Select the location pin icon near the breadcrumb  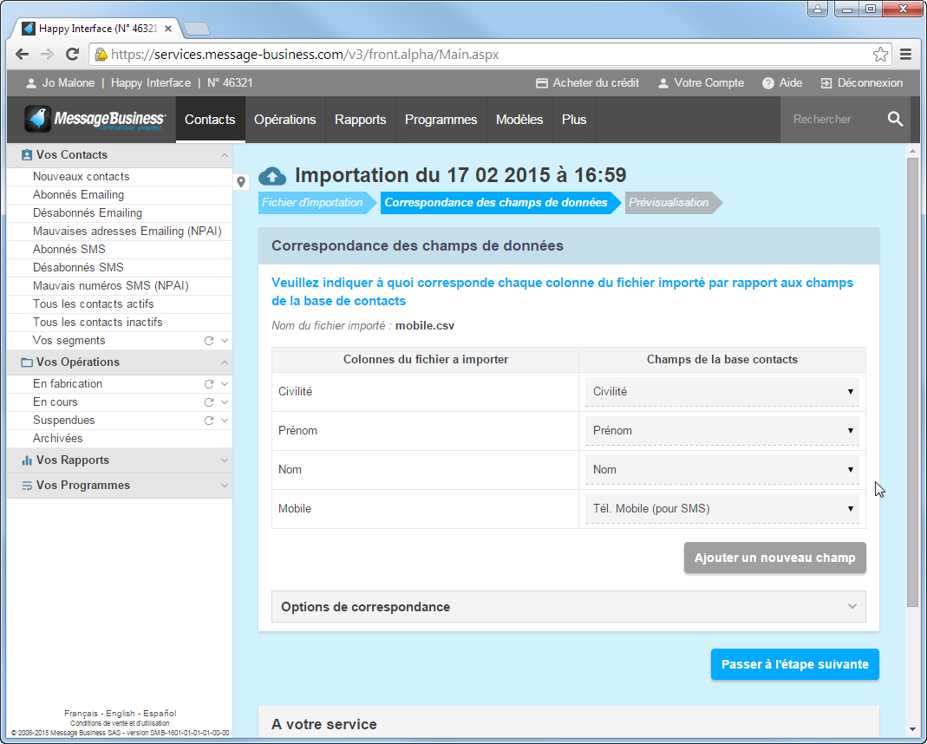tap(241, 182)
